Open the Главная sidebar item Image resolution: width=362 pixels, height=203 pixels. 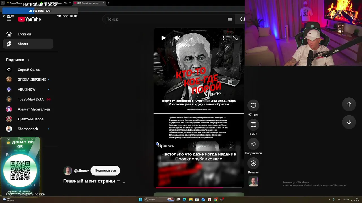click(x=28, y=34)
